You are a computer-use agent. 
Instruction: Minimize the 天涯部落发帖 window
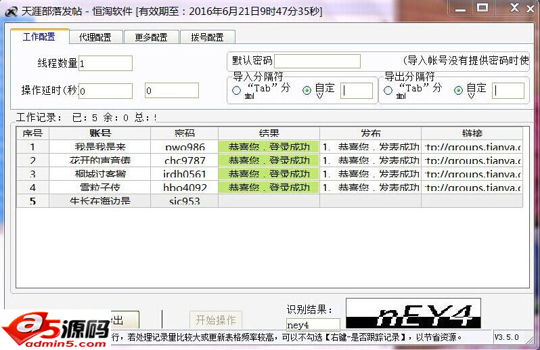coord(460,8)
